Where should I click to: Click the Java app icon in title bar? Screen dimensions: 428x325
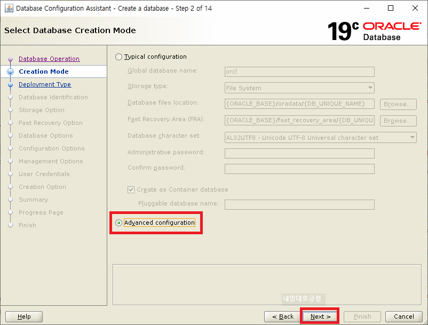[x=9, y=8]
